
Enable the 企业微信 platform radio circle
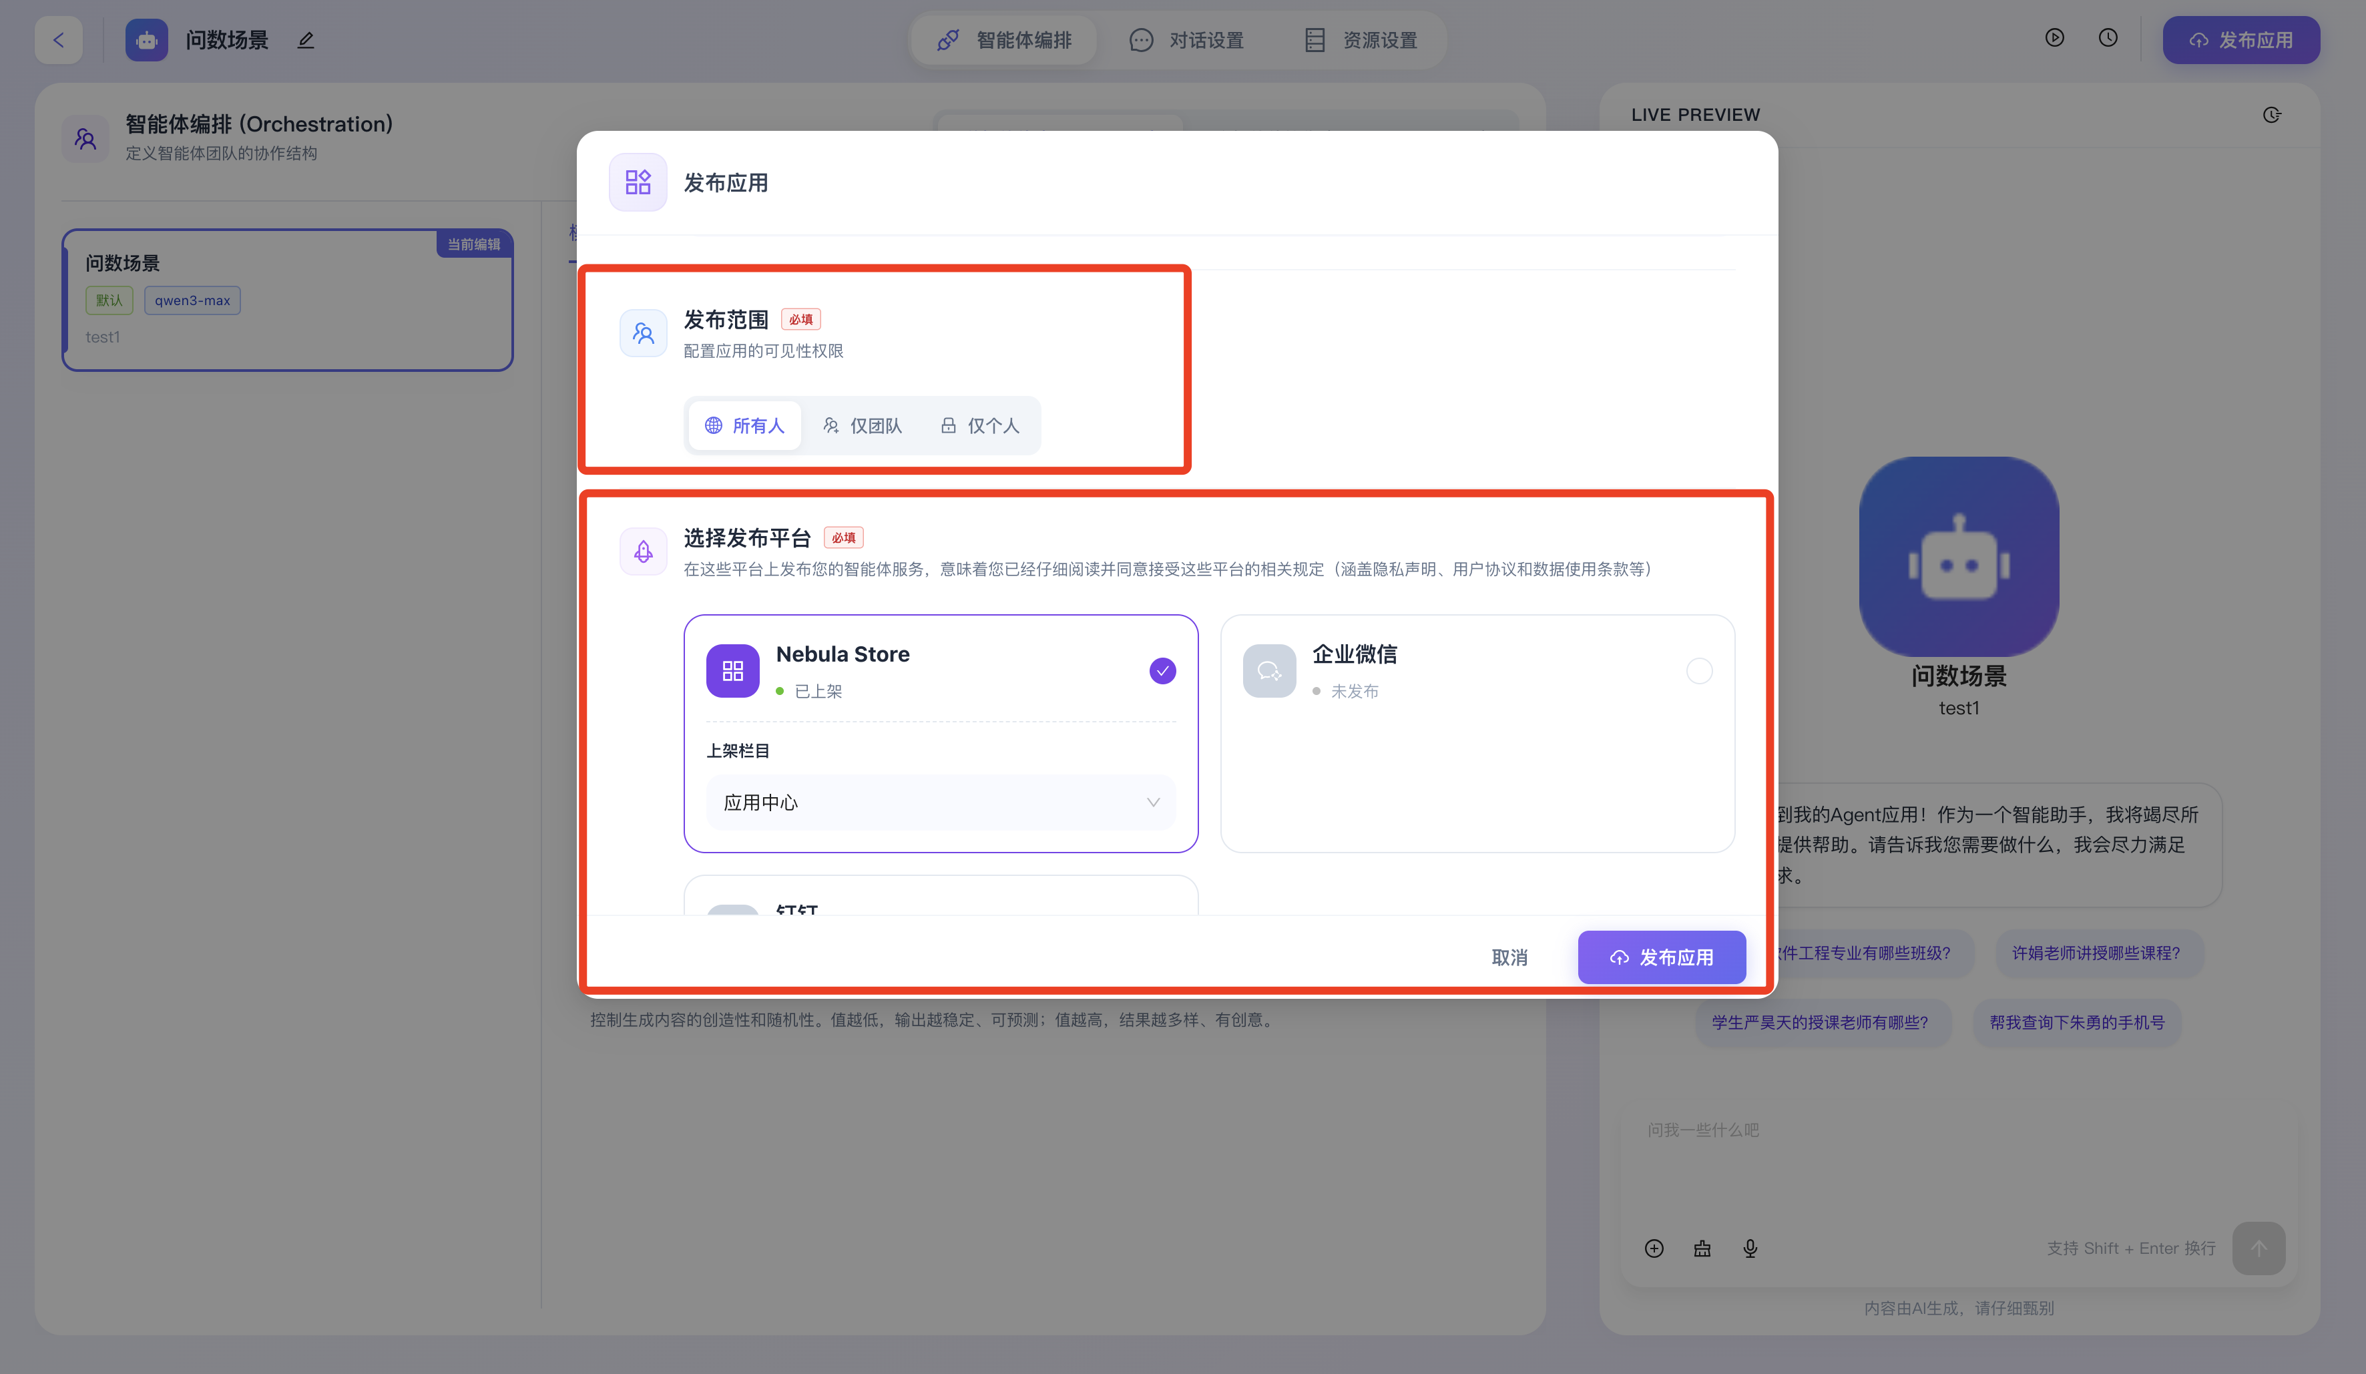(1698, 670)
